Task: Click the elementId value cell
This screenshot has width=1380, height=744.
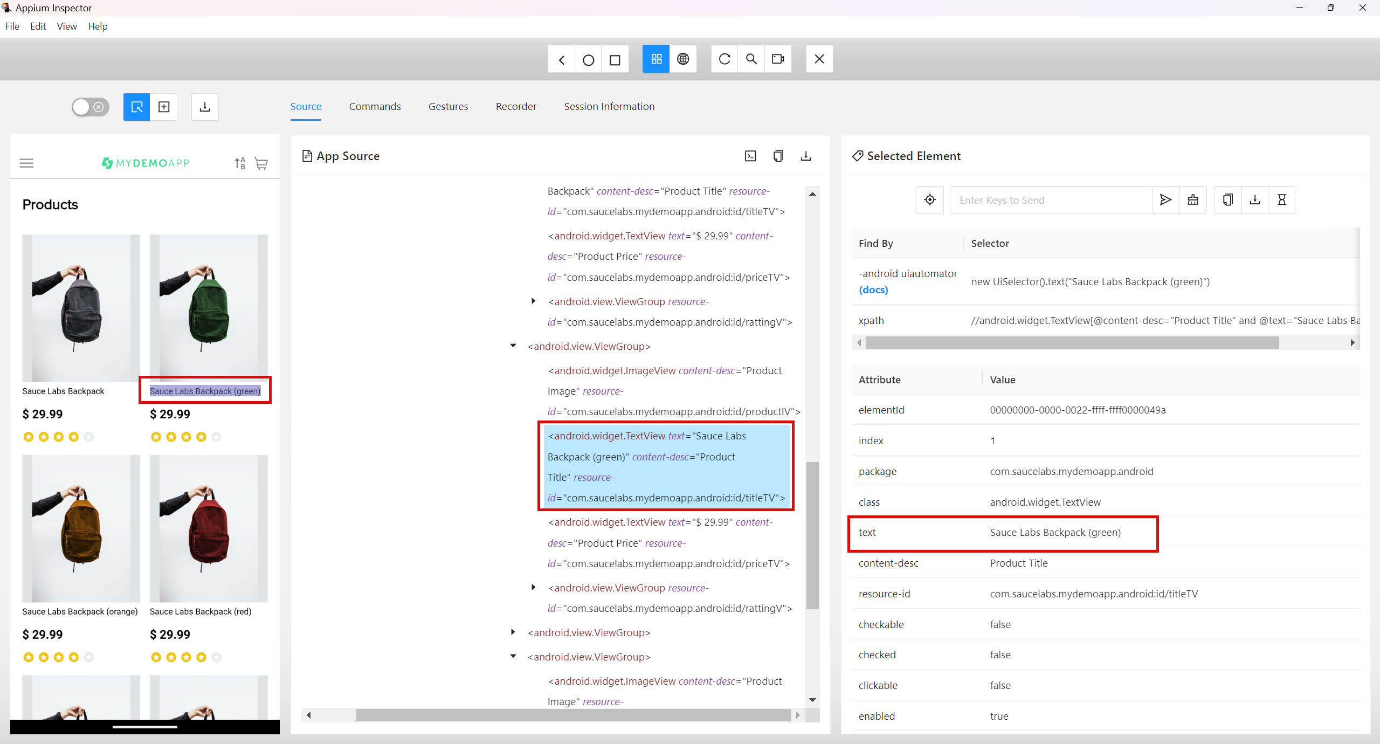Action: tap(1078, 410)
